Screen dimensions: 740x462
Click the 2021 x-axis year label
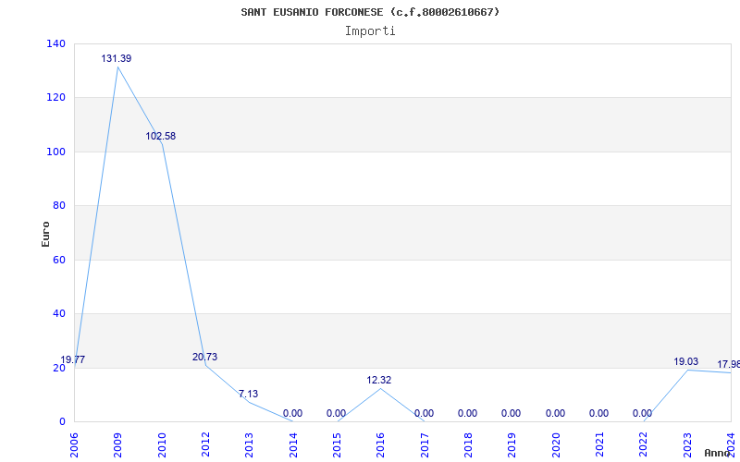599,445
